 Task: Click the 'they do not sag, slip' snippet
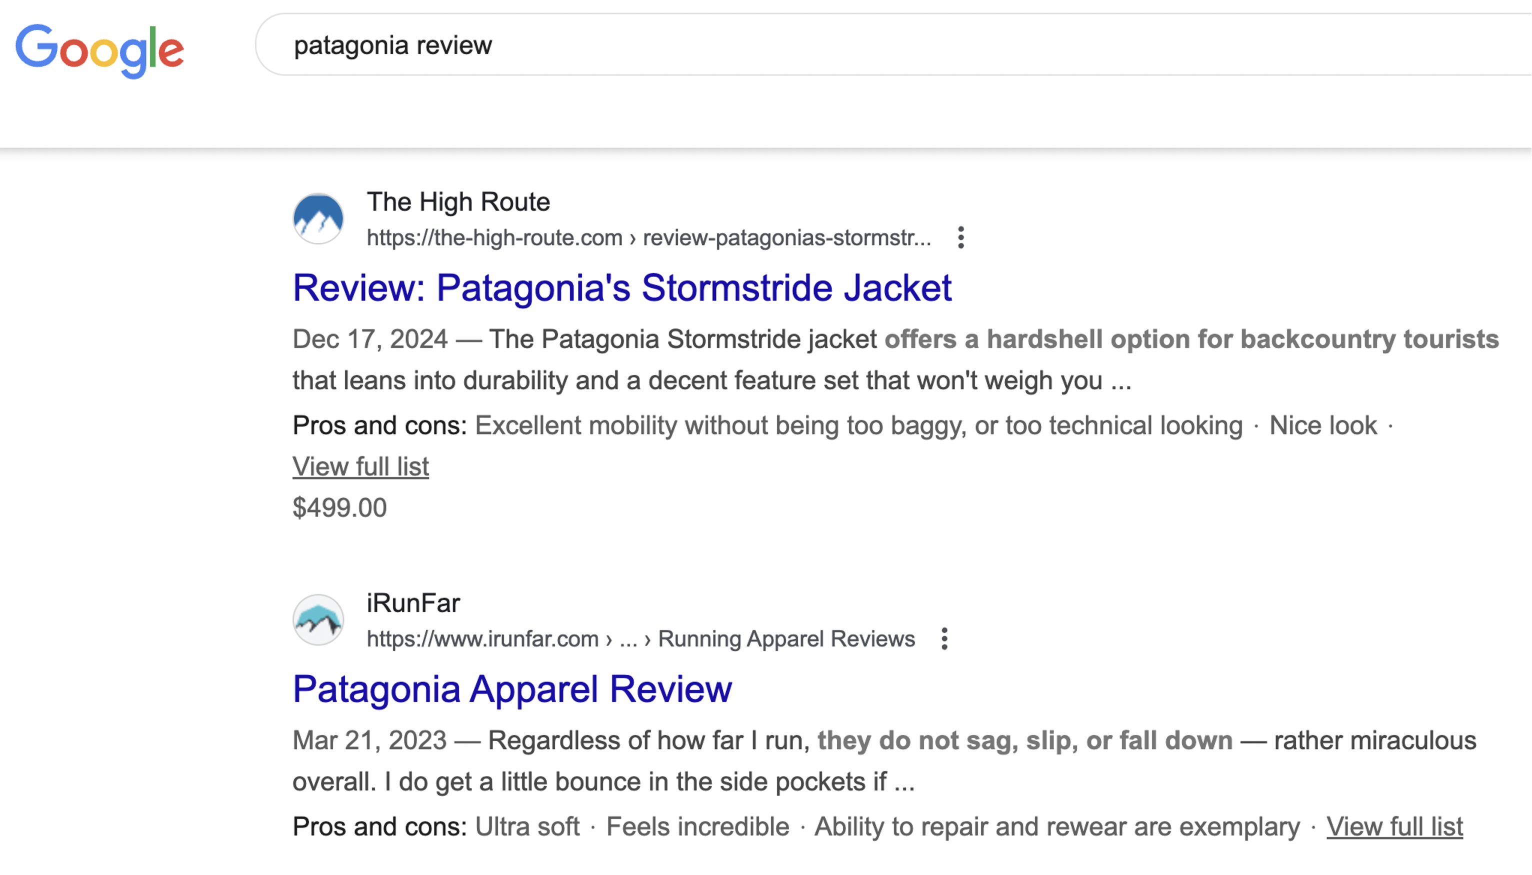(x=1025, y=740)
